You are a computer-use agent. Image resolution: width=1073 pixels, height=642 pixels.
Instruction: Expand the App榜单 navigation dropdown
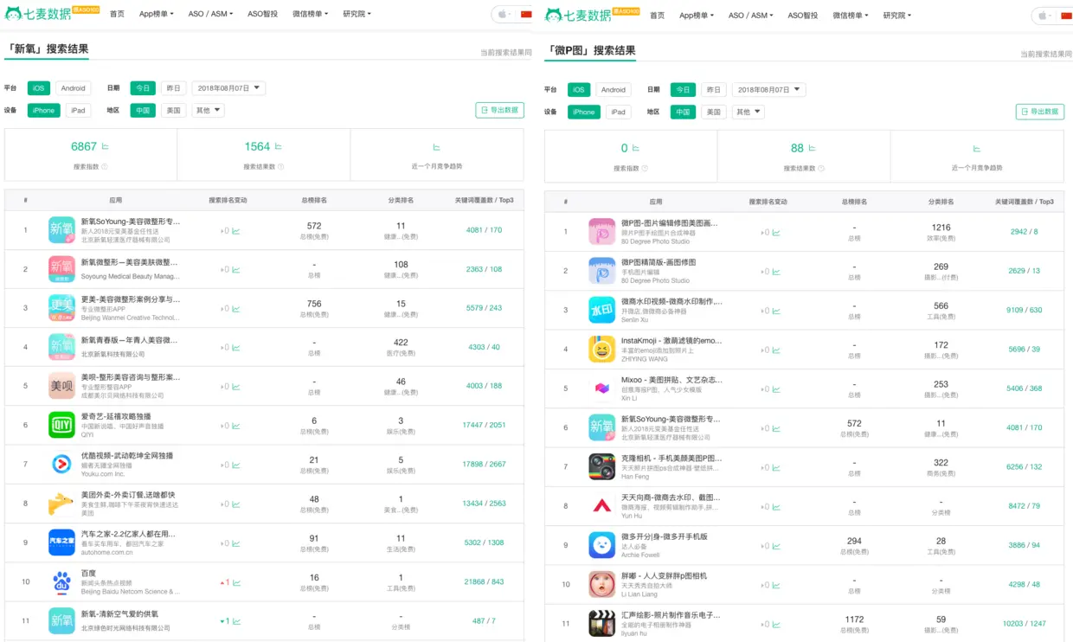coord(156,14)
